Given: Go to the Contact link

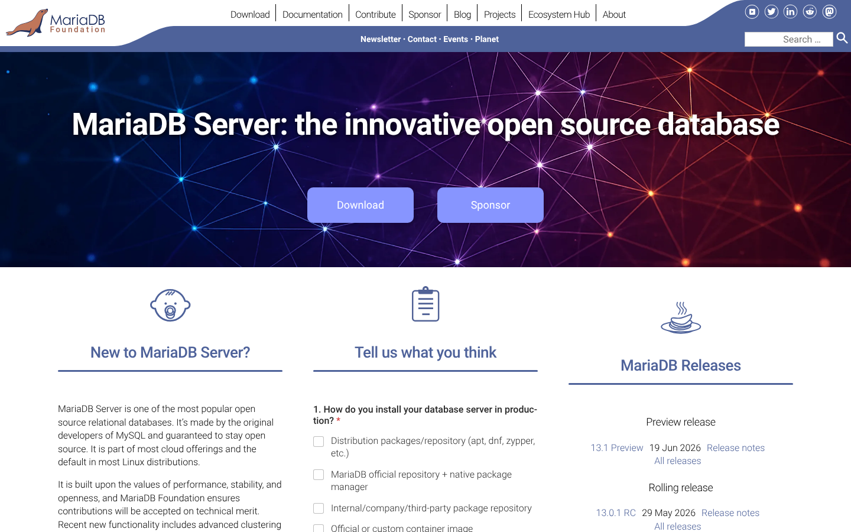Looking at the screenshot, I should pos(422,39).
